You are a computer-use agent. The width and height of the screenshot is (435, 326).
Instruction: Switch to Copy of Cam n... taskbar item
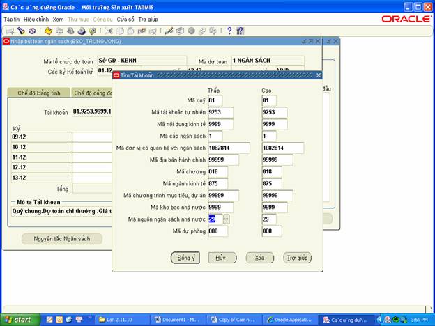234,320
